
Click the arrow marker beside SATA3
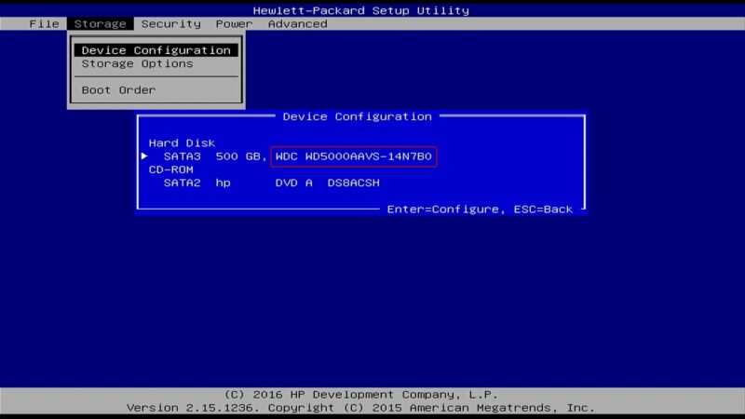coord(144,156)
